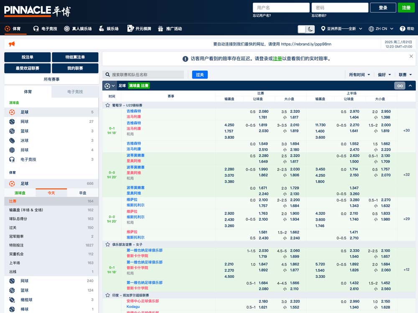Click the search magnifier icon

108,75
